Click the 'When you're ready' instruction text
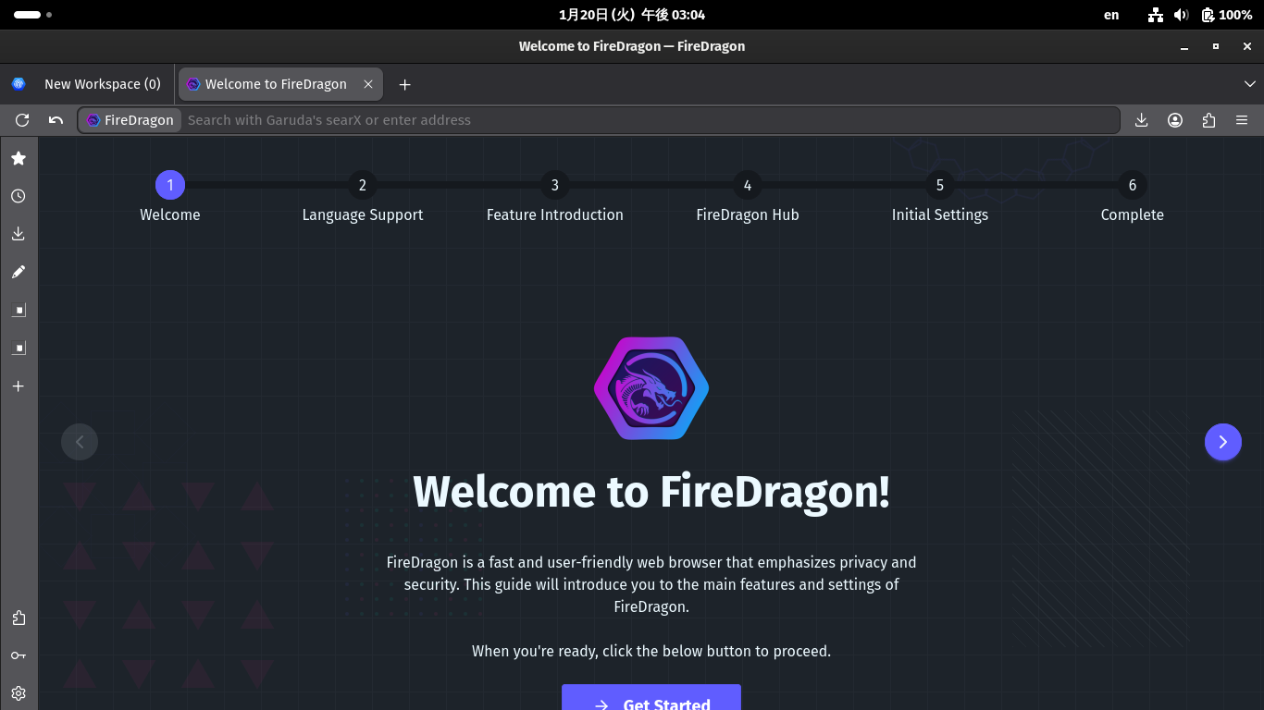1264x710 pixels. pos(651,651)
